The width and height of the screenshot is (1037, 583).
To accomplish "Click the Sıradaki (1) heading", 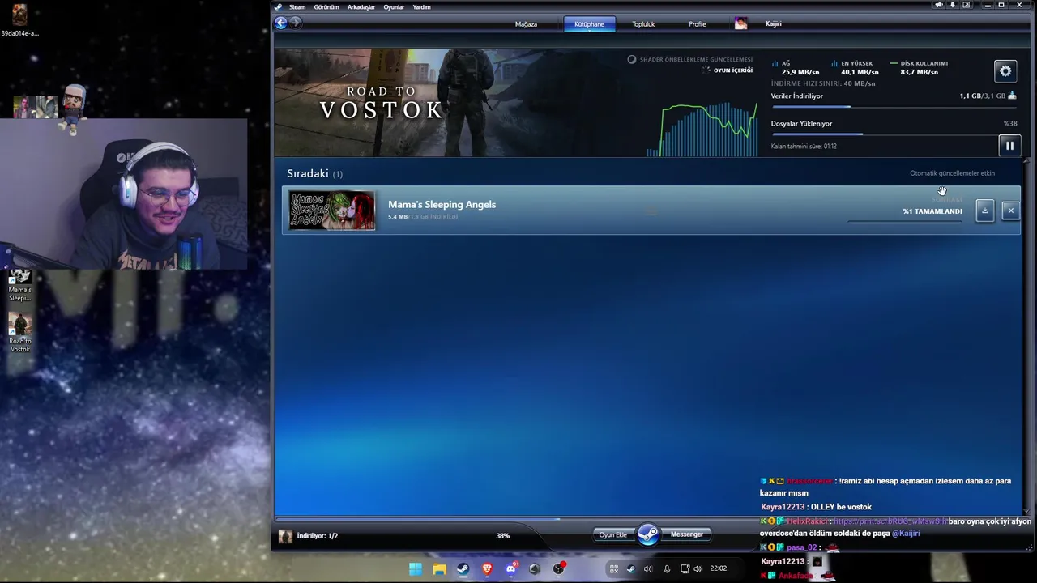I will pyautogui.click(x=314, y=173).
